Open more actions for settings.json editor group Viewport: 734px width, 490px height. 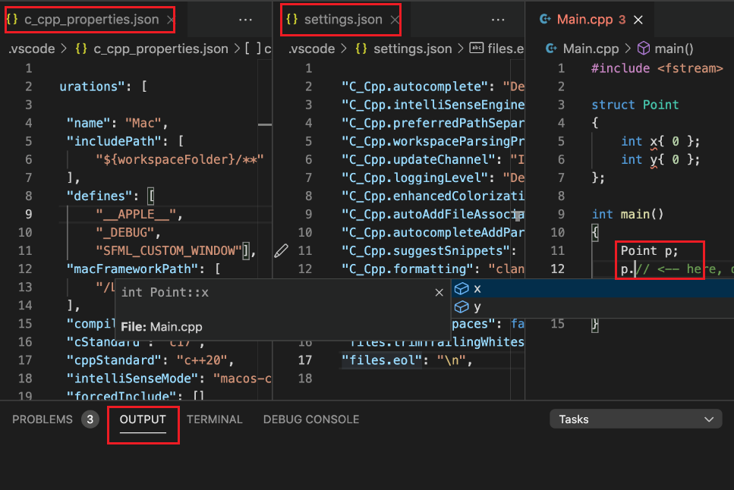498,20
